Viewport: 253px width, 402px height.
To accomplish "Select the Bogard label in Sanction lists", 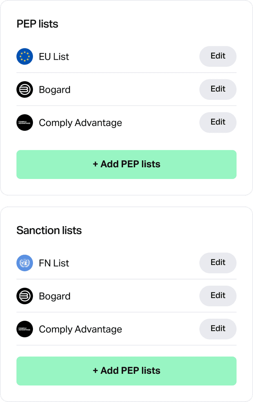I will point(55,296).
